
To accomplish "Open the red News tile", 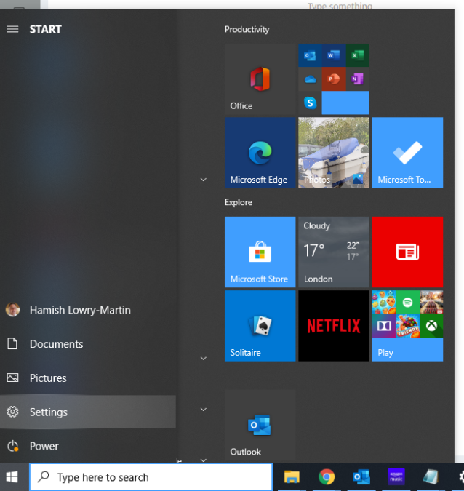I will tap(408, 252).
